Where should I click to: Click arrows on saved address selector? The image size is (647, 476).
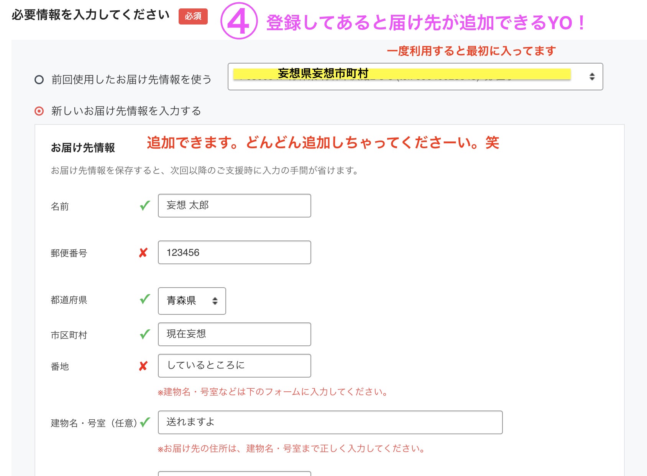(592, 77)
